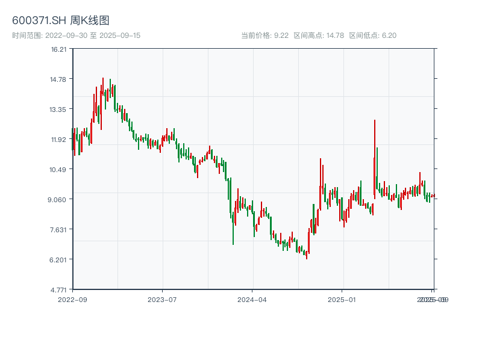482x361 pixels.
Task: Select the 7.631 y-axis price label
Action: pyautogui.click(x=58, y=229)
